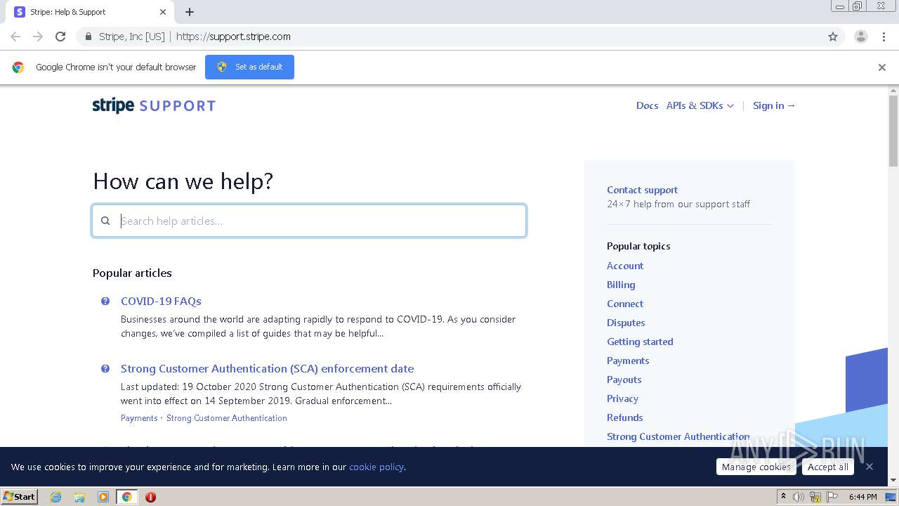The image size is (899, 506).
Task: Select the Connect topic
Action: [x=625, y=304]
